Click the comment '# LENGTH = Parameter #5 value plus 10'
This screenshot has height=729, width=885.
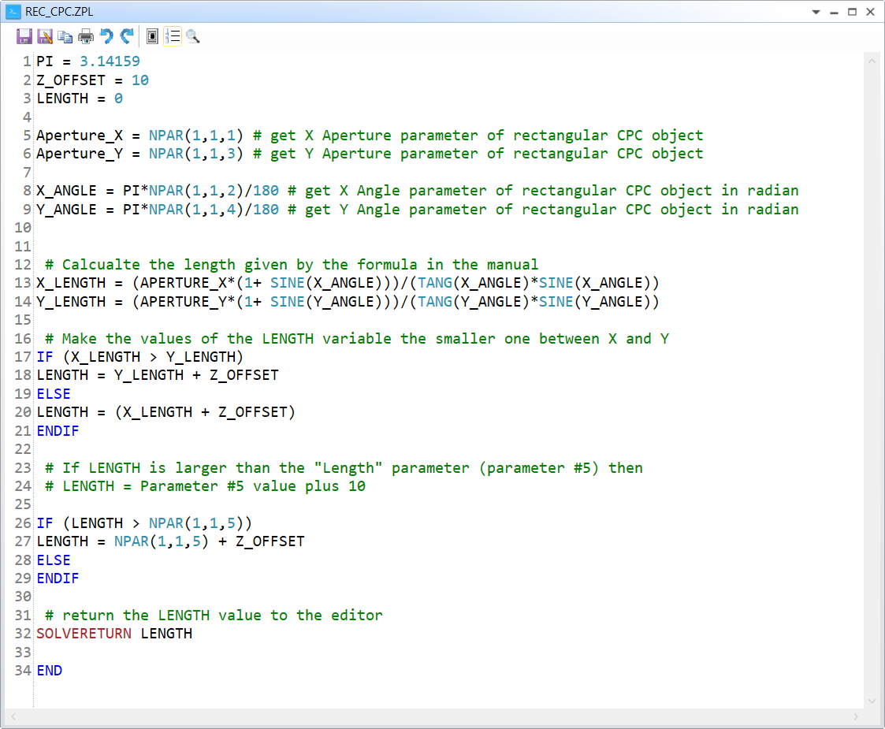click(x=206, y=485)
